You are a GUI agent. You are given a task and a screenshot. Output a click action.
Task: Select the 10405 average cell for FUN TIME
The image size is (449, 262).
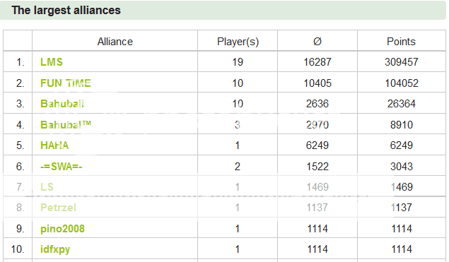[x=317, y=83]
